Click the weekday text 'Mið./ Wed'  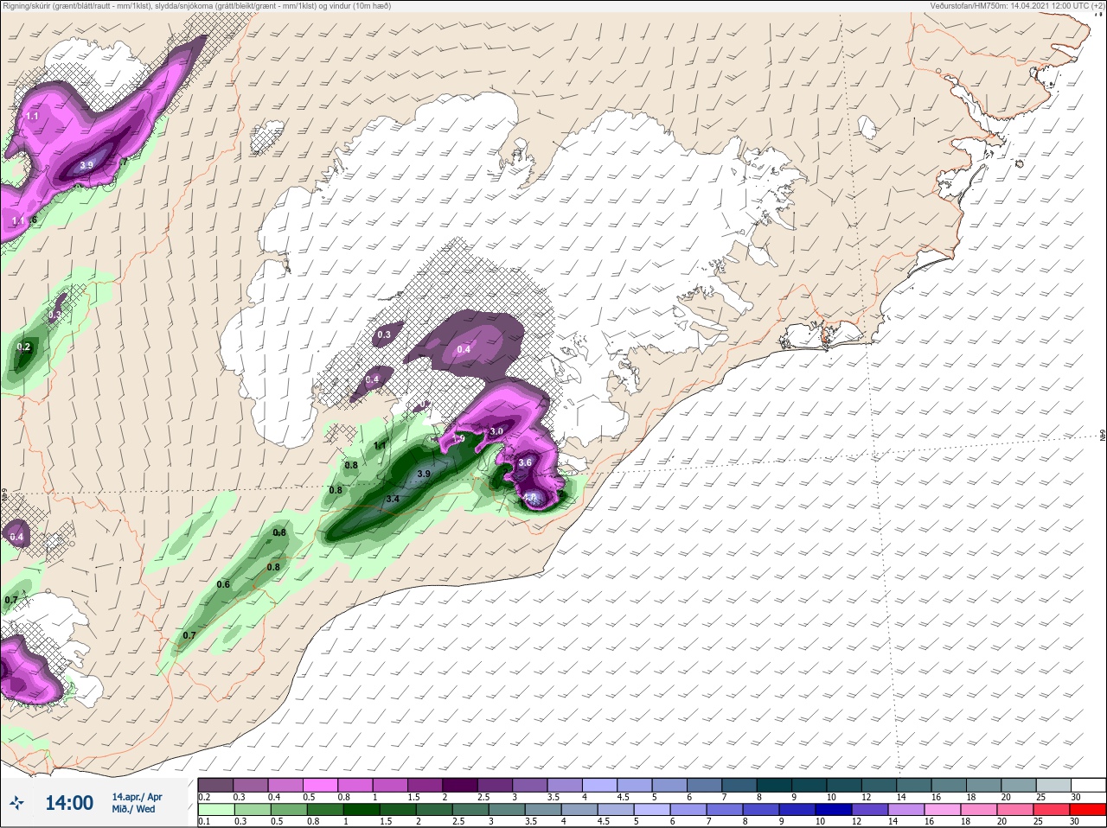[x=133, y=809]
